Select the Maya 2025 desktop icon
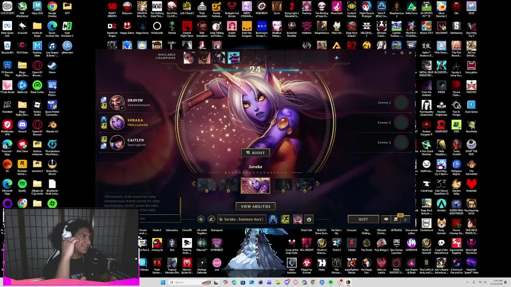Screen dimensions: 511x287 click(37, 8)
